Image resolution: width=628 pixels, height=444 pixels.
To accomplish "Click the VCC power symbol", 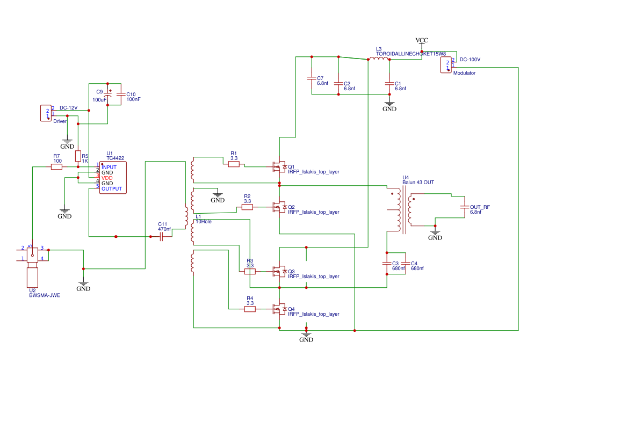I will pos(422,41).
